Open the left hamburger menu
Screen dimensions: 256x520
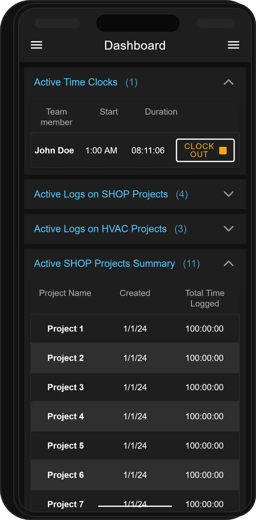click(x=36, y=45)
